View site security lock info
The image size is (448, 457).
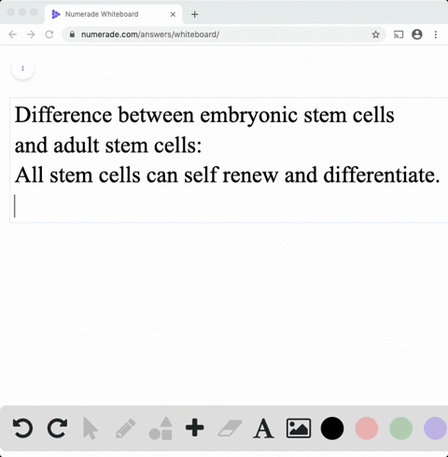pyautogui.click(x=72, y=35)
